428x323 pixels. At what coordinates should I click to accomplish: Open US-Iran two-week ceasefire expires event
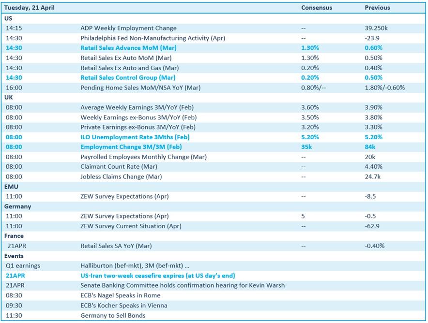point(157,276)
